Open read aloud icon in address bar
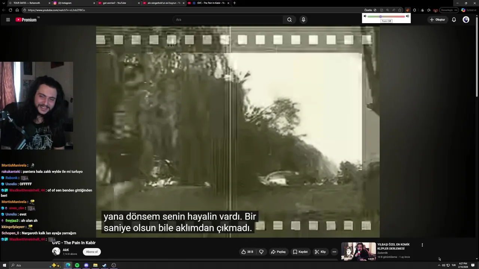479x269 pixels. pyautogui.click(x=394, y=10)
